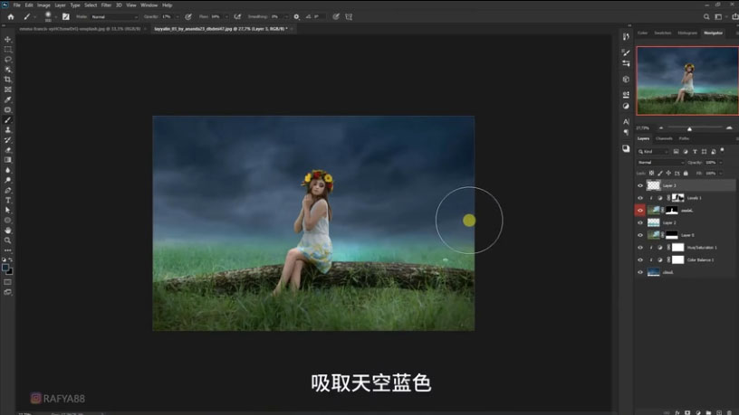Open the Smoothing value dropdown
739x415 pixels.
click(x=285, y=16)
